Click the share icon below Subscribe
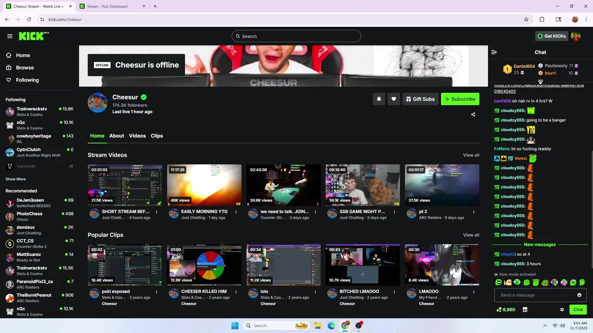The height and width of the screenshot is (333, 593). tap(473, 114)
